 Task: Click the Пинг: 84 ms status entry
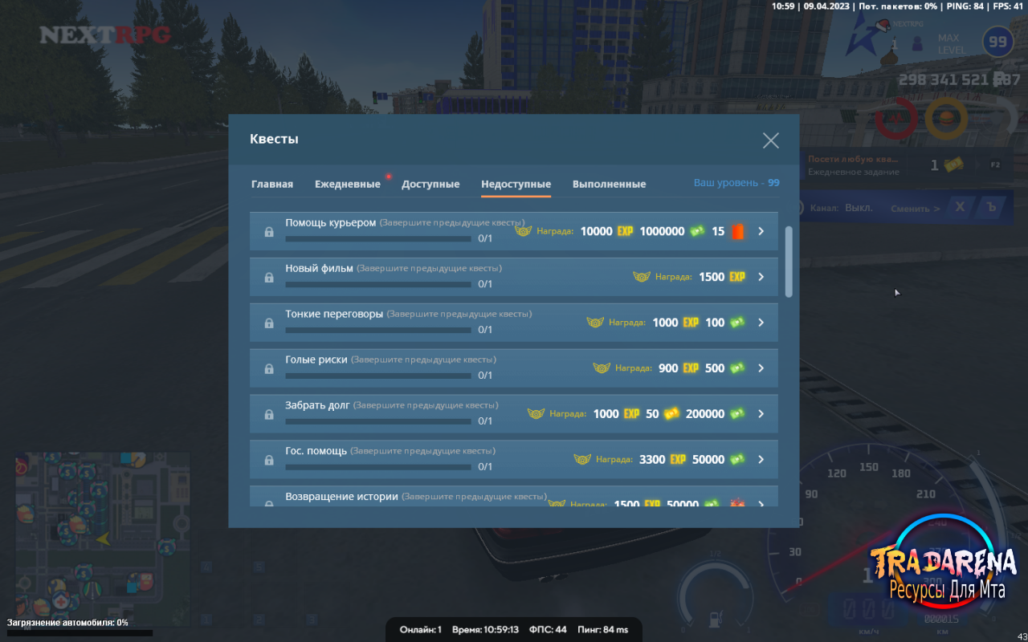click(x=603, y=630)
